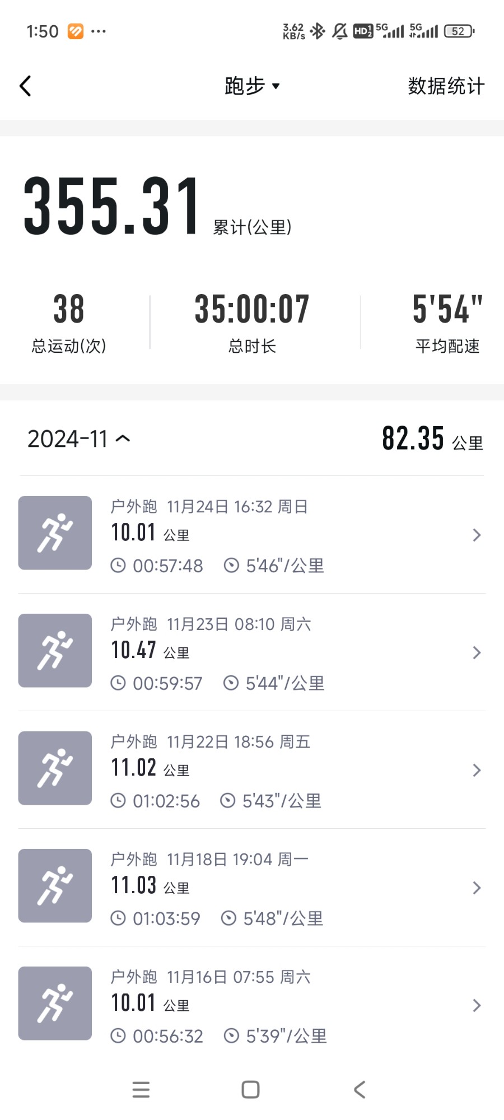The width and height of the screenshot is (504, 1120).
Task: Open details arrow for 11月18日 run
Action: [x=477, y=888]
